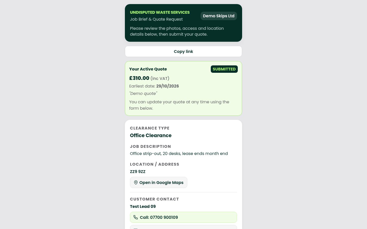Click the Office Clearance heading
The height and width of the screenshot is (229, 367).
(x=151, y=135)
